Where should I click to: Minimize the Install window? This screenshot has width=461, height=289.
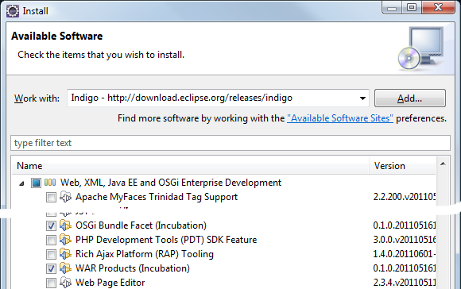[392, 8]
